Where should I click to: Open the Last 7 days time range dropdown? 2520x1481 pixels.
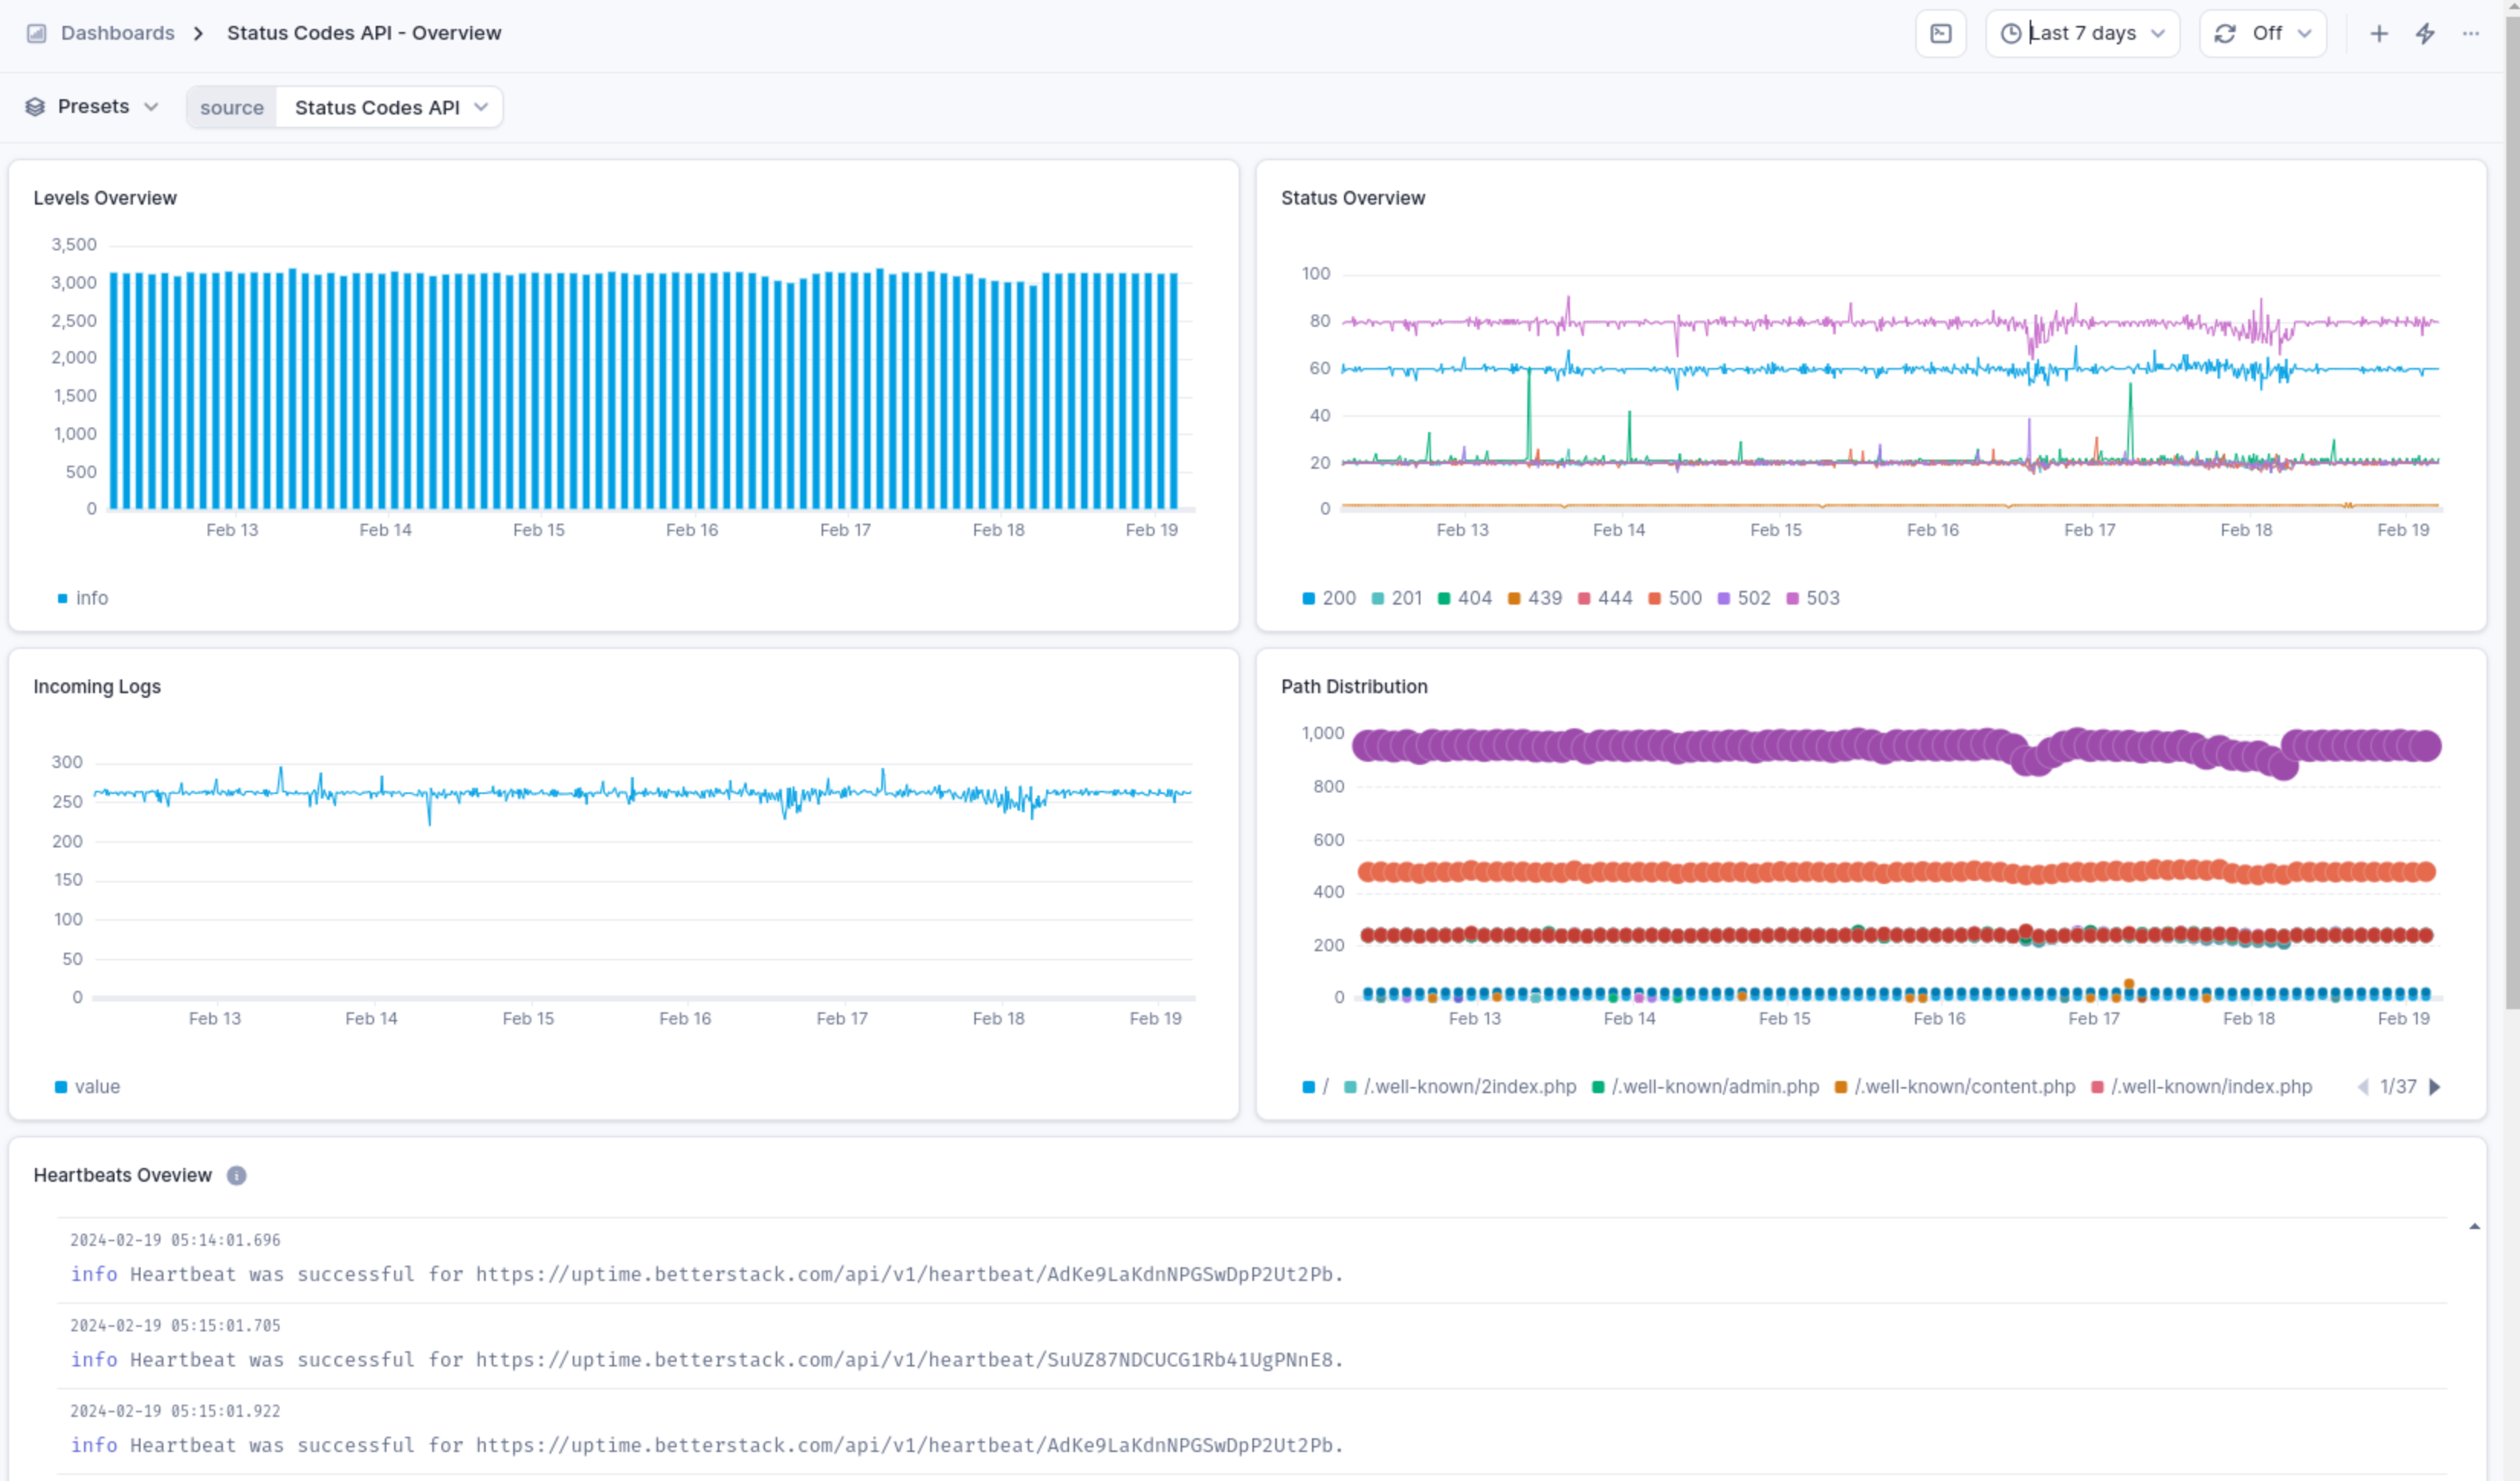(x=2082, y=34)
